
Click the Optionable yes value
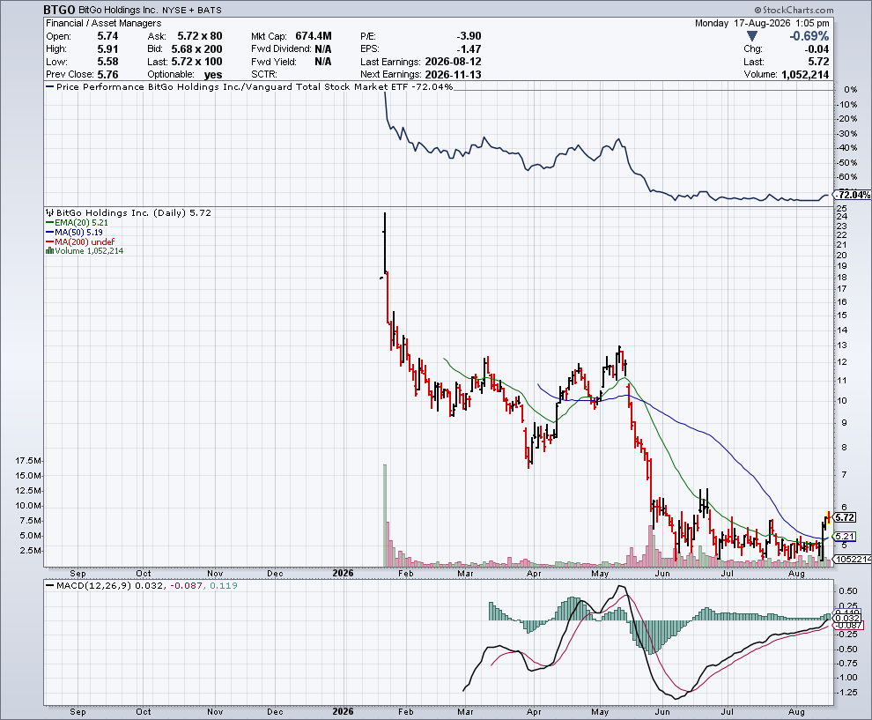[x=213, y=75]
